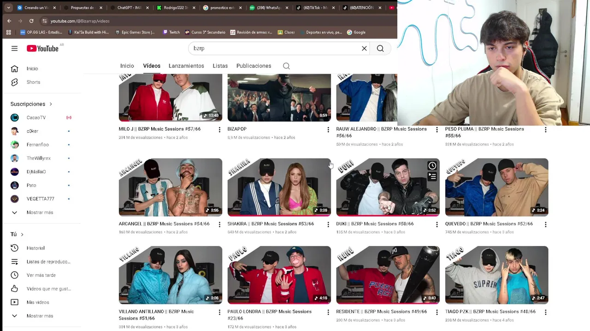Open Listas de reproducción sidebar item

(x=41, y=262)
